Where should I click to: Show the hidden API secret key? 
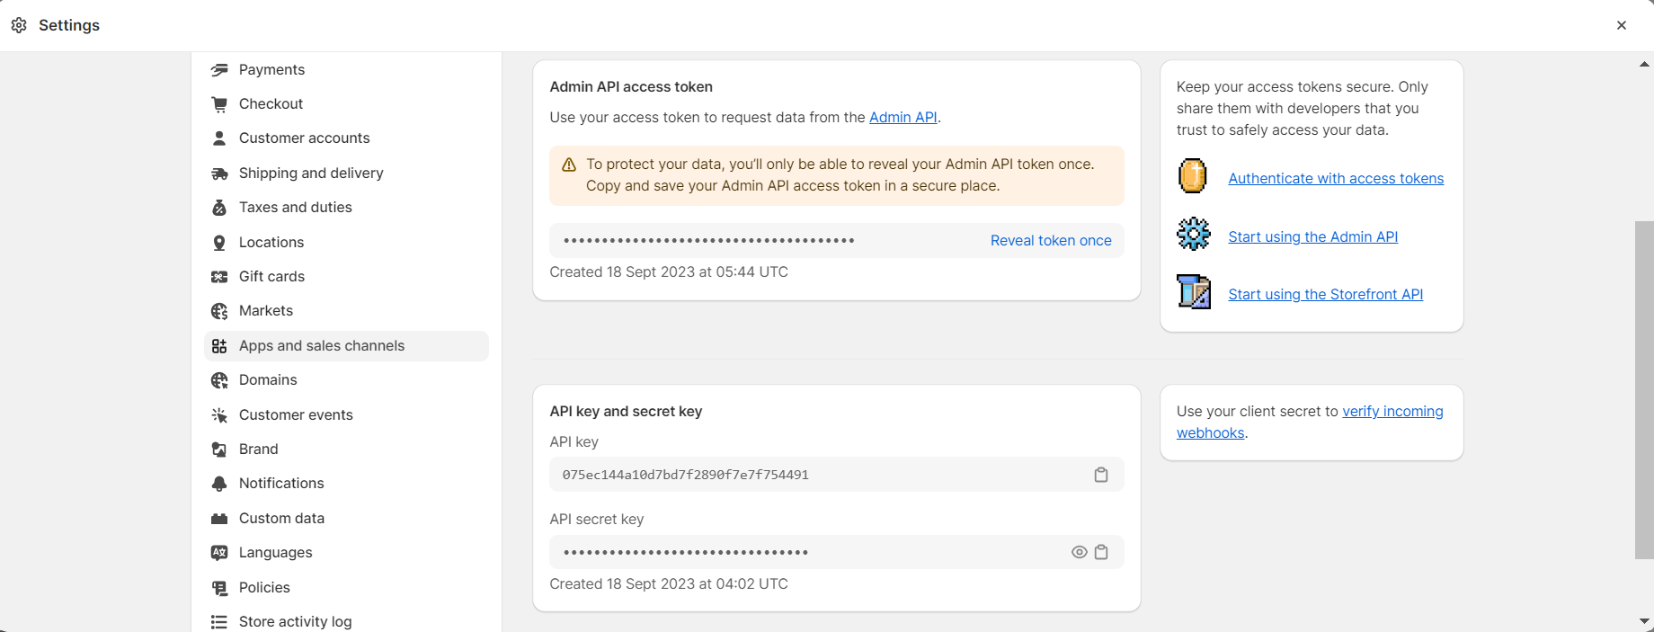click(x=1079, y=552)
